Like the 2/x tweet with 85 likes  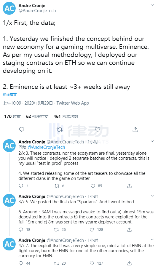tap(93, 186)
